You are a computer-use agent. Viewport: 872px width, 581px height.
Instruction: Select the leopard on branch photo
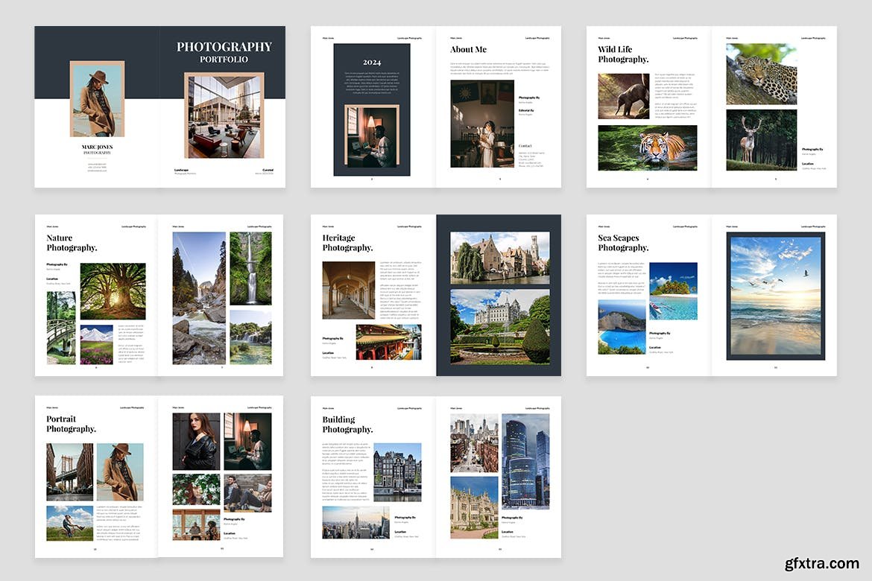pyautogui.click(x=761, y=73)
